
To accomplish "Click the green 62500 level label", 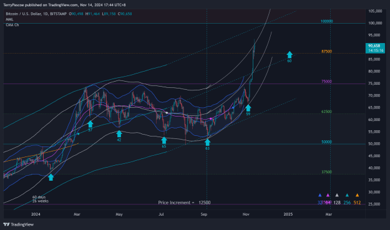I will pos(326,112).
